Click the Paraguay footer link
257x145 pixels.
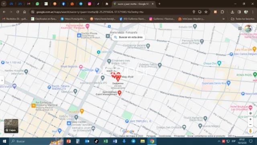[151, 136]
